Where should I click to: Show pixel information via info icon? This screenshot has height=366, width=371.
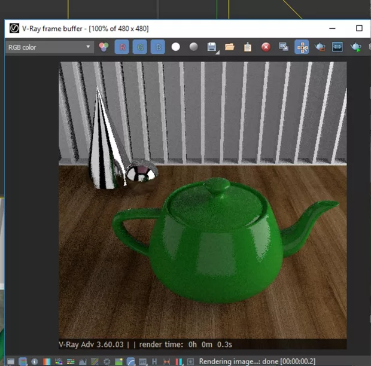pyautogui.click(x=34, y=361)
